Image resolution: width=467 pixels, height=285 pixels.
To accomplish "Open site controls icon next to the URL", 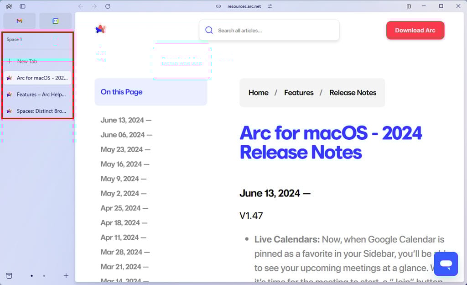I will (270, 6).
